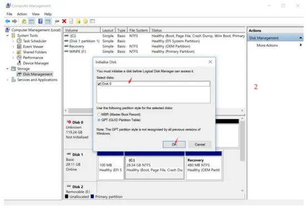Click the drive icon beside WINPE (F:) row
The height and width of the screenshot is (209, 306).
coord(66,51)
